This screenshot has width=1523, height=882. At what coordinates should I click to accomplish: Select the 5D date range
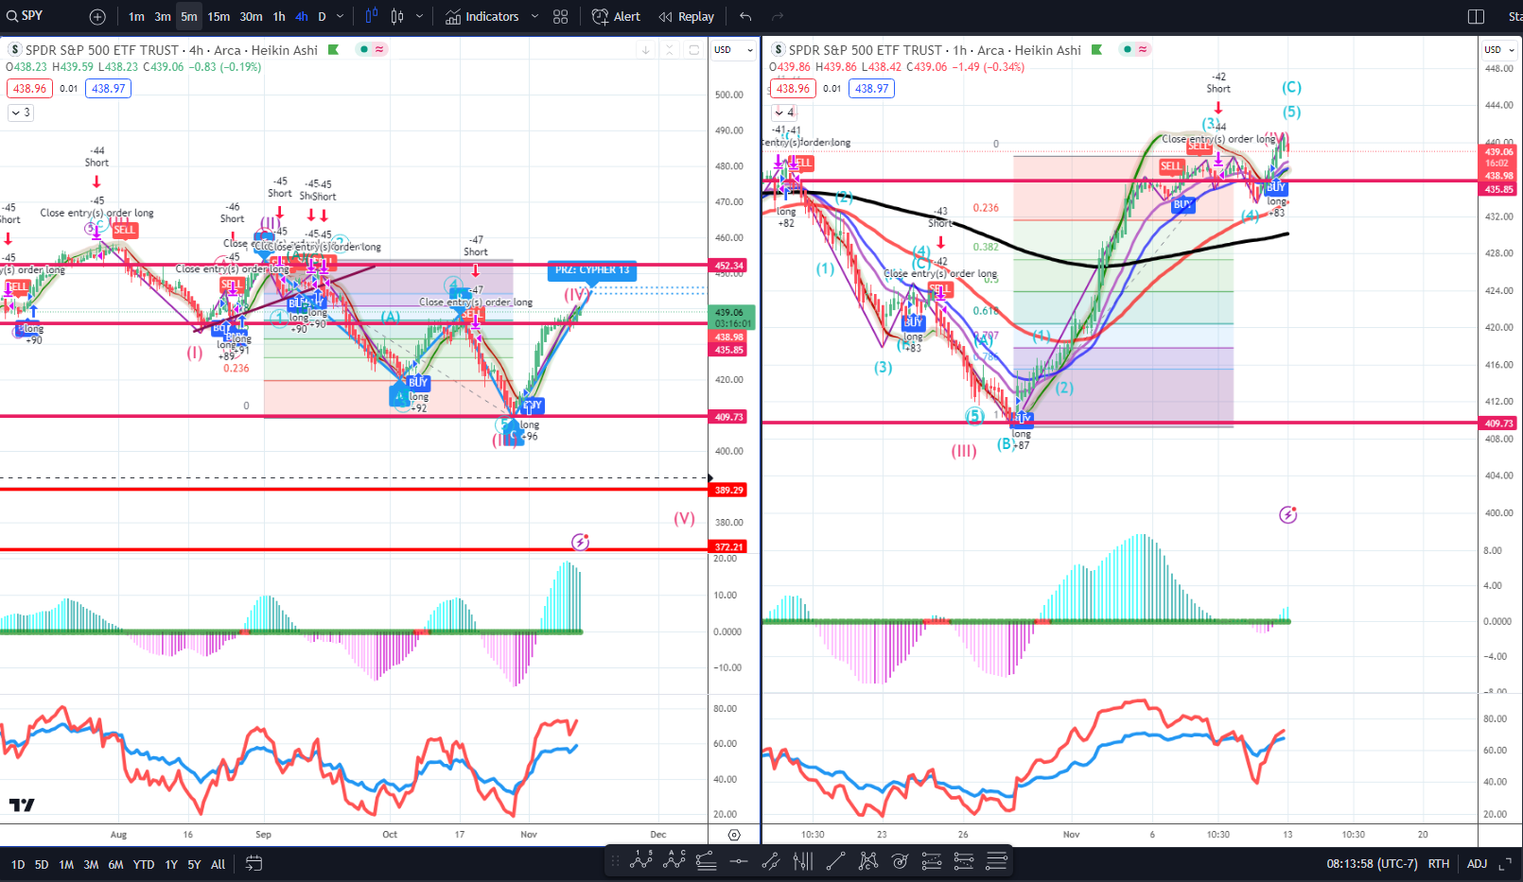(42, 864)
